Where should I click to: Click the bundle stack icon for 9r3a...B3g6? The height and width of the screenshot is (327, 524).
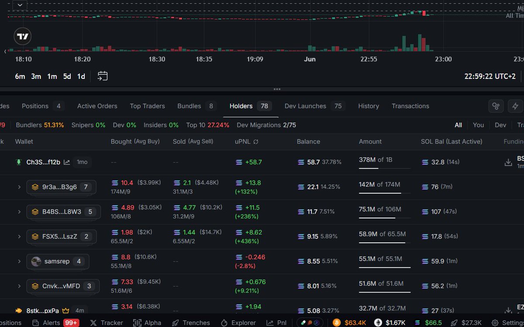click(35, 187)
